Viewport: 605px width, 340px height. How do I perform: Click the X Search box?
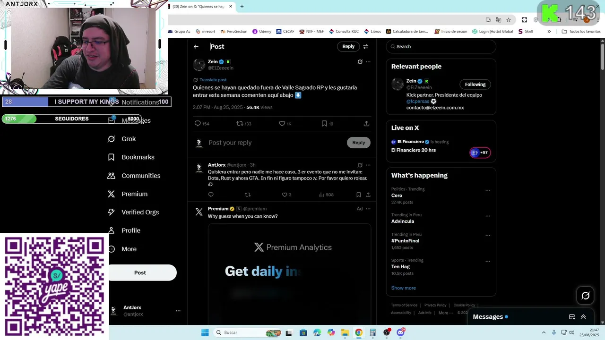pyautogui.click(x=441, y=46)
